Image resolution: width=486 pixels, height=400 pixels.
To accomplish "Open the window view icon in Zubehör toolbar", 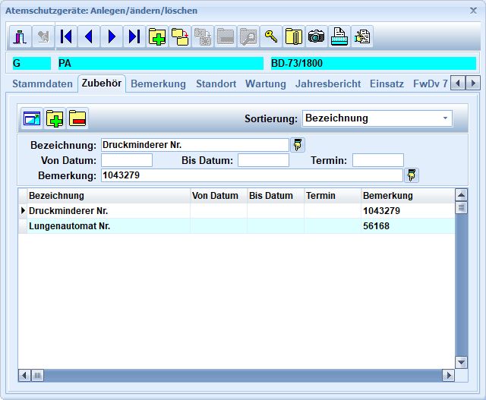I will click(32, 118).
